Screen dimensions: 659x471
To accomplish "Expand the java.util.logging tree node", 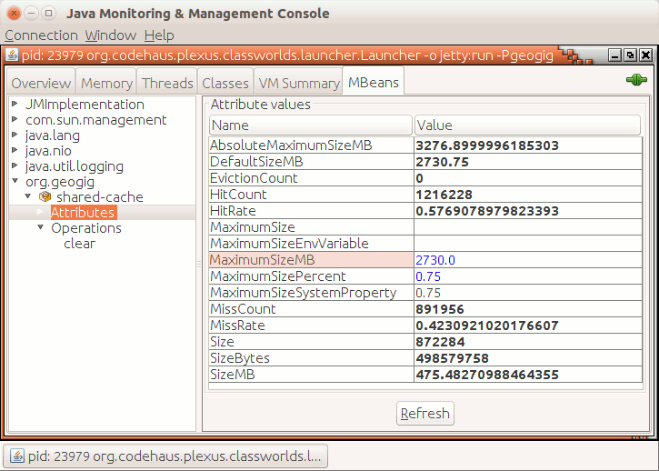I will [x=15, y=165].
